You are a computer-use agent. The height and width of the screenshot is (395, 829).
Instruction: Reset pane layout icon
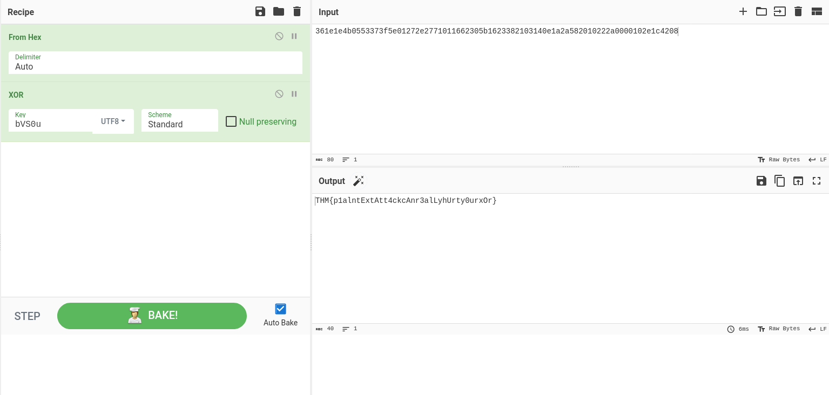click(x=817, y=12)
